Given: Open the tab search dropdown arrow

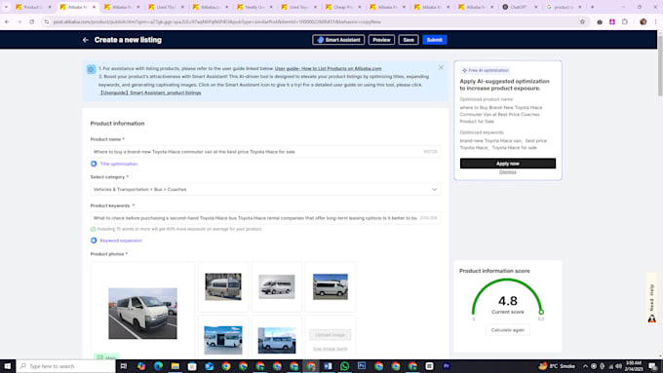Looking at the screenshot, I should coord(6,7).
